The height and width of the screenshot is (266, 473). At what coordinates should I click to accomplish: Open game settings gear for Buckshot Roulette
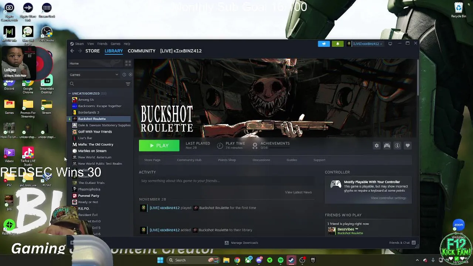377,146
